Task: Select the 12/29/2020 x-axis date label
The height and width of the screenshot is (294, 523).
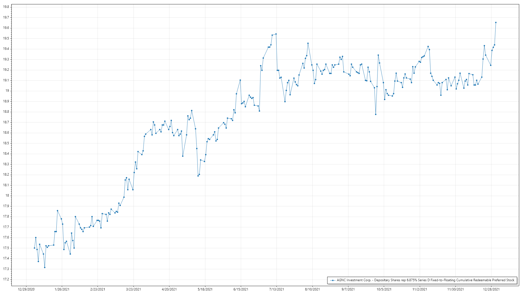Action: click(26, 289)
